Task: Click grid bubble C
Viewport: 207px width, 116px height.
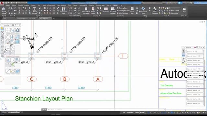Action: (32, 79)
